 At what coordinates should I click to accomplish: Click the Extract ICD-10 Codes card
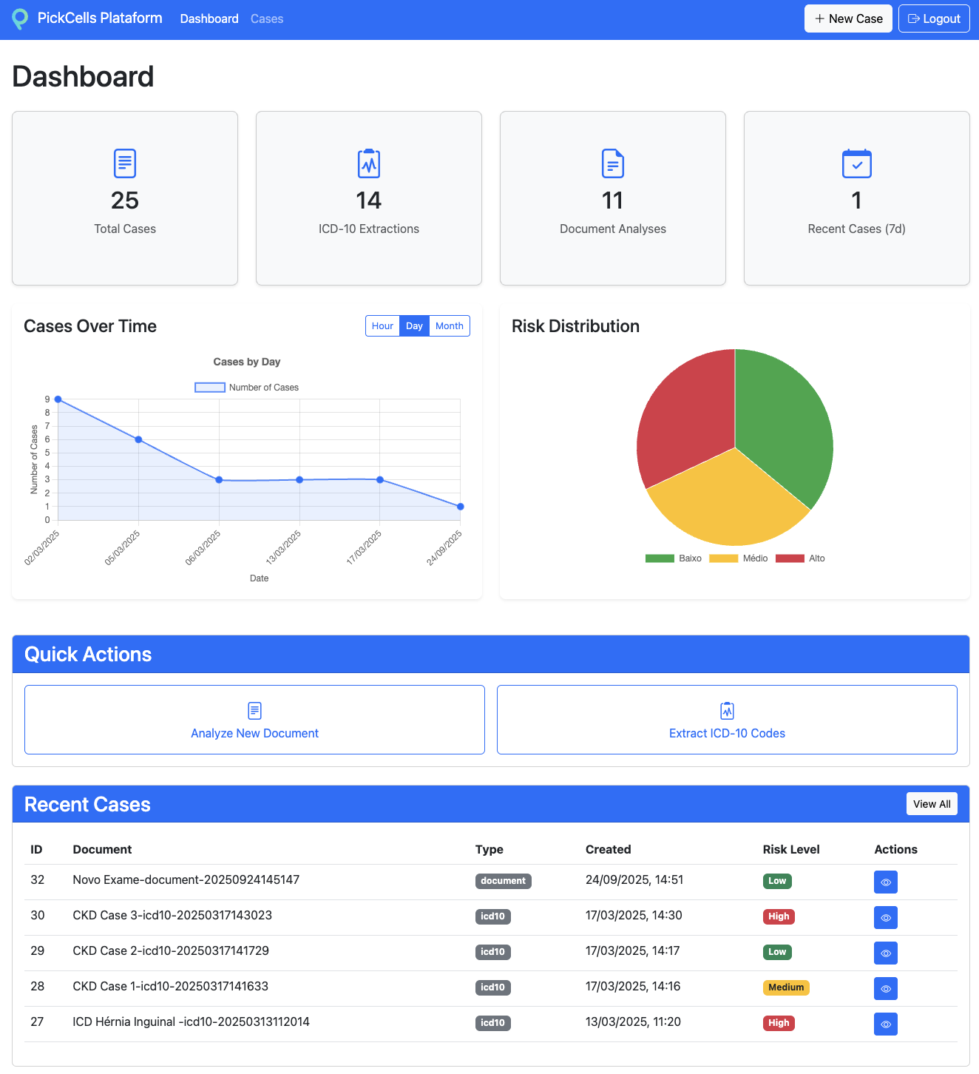pos(727,720)
